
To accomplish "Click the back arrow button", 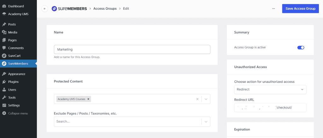I will (x=45, y=8).
